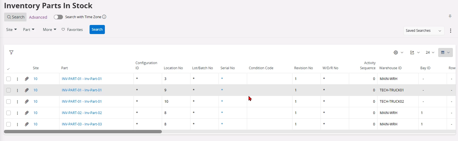Run the blue Search button
Screen dimensions: 458x141
point(97,30)
